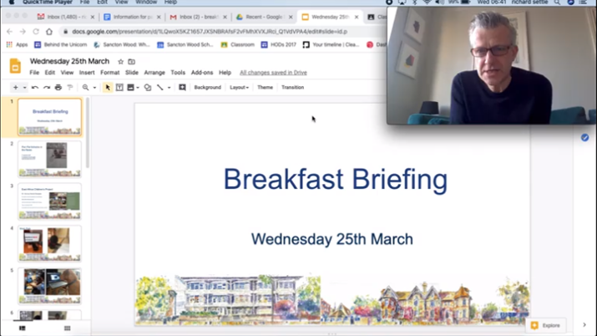
Task: Switch to the Information for parents tab
Action: (133, 18)
